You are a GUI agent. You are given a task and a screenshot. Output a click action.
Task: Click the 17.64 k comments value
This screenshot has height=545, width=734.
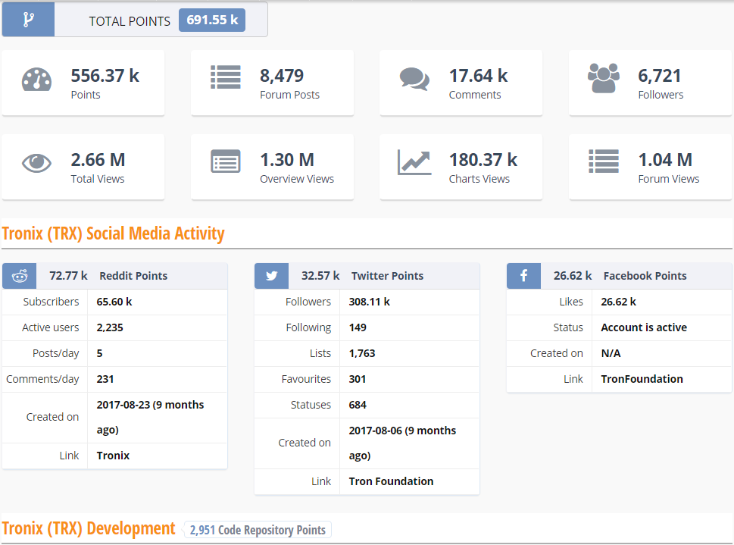coord(479,76)
